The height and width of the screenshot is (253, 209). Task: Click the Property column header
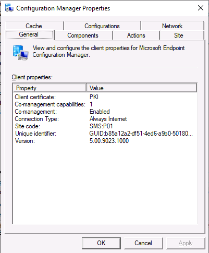tap(50, 88)
